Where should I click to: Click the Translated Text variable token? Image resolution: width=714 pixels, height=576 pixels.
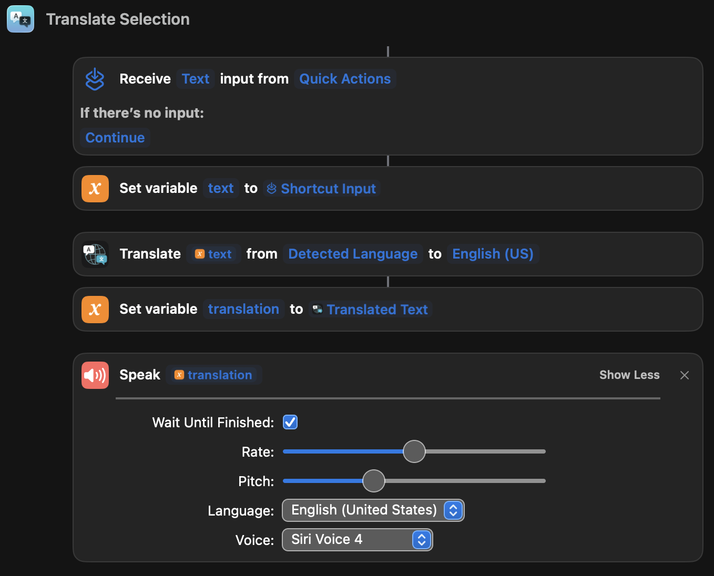371,310
